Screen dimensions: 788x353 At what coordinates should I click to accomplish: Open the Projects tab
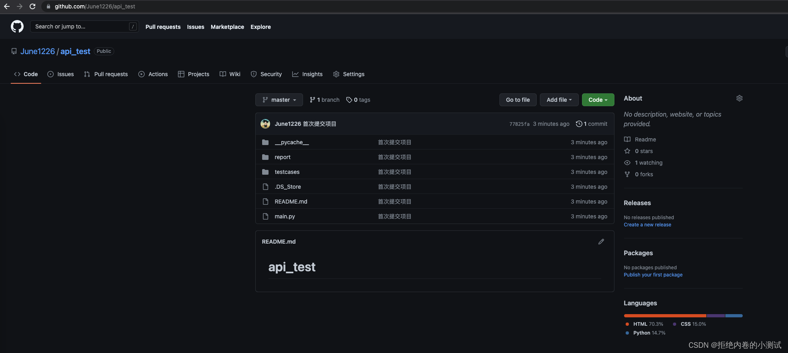194,74
